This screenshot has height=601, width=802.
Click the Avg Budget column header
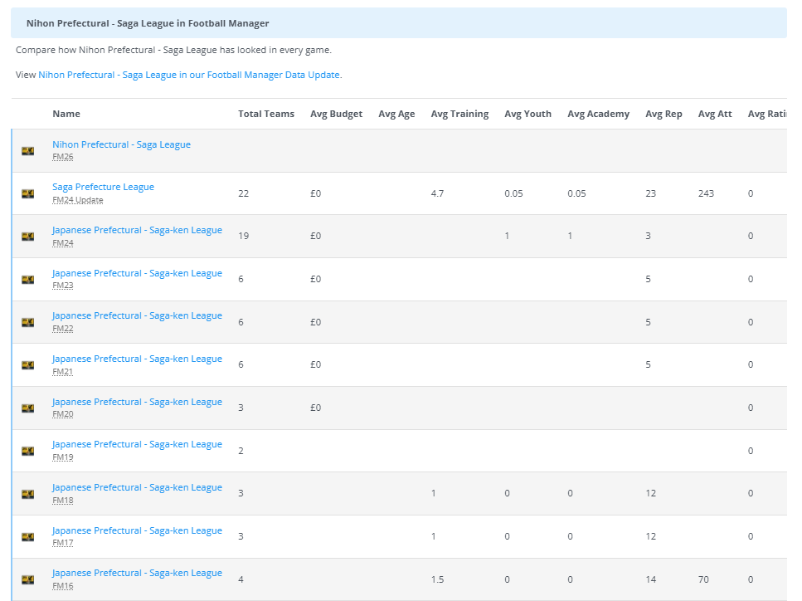(x=336, y=114)
